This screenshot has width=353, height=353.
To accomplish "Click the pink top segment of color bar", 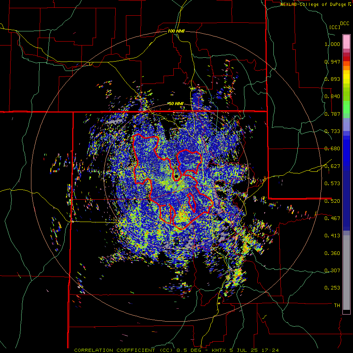I will 346,42.
